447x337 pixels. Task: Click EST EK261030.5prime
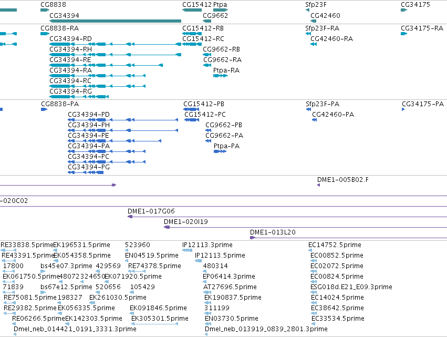(x=118, y=298)
